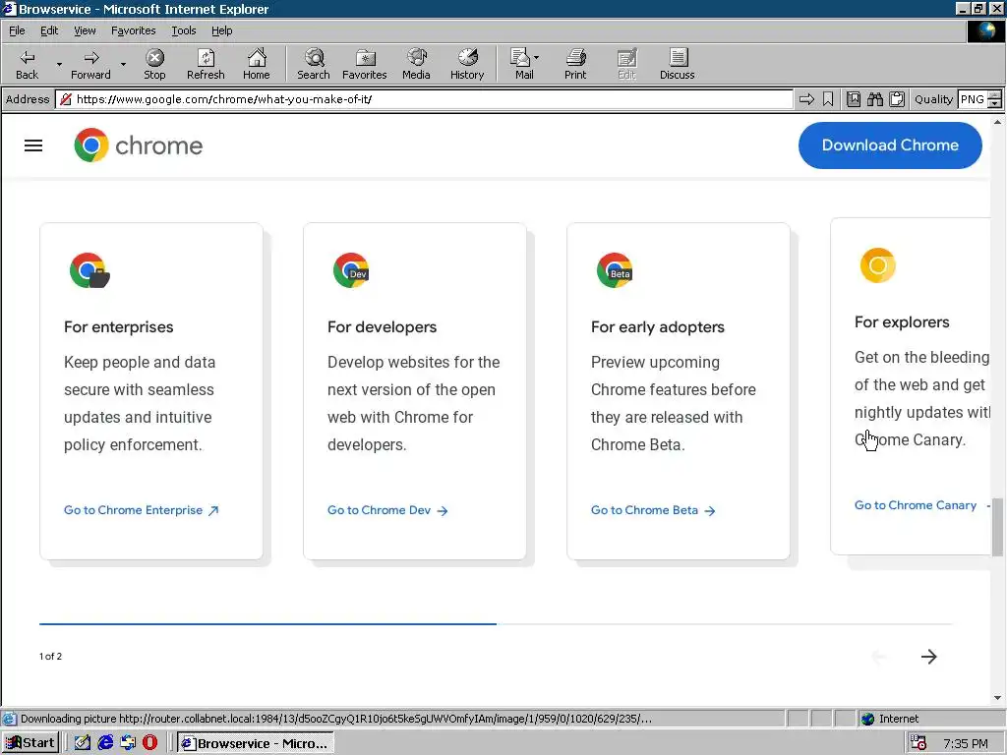
Task: Decrease Quality with the down spinner
Action: click(x=995, y=103)
